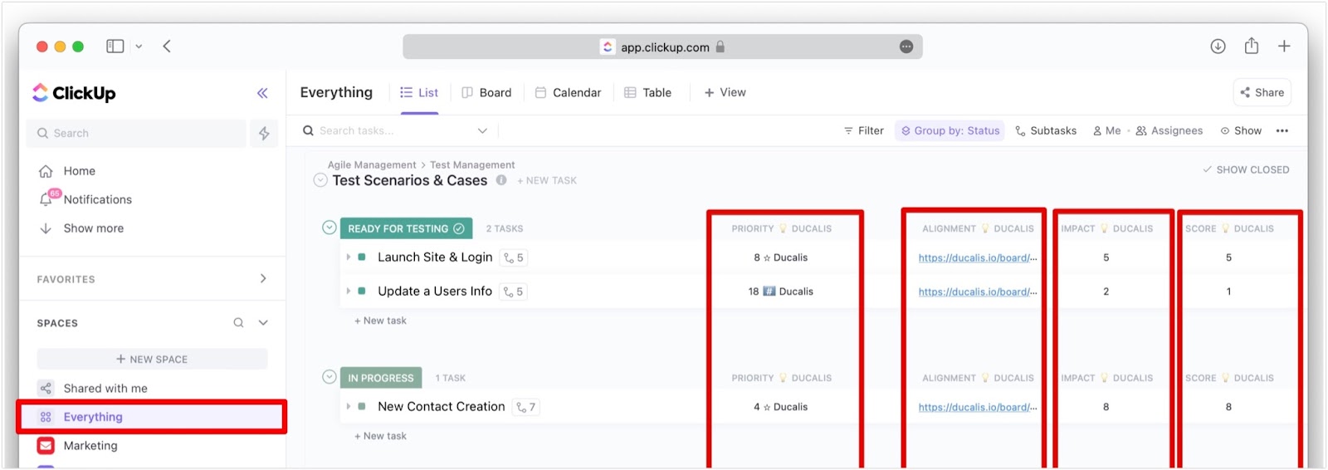Click the browser share icon
1328x470 pixels.
[1252, 46]
